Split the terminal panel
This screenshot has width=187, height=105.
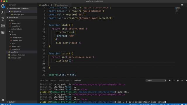click(x=174, y=80)
